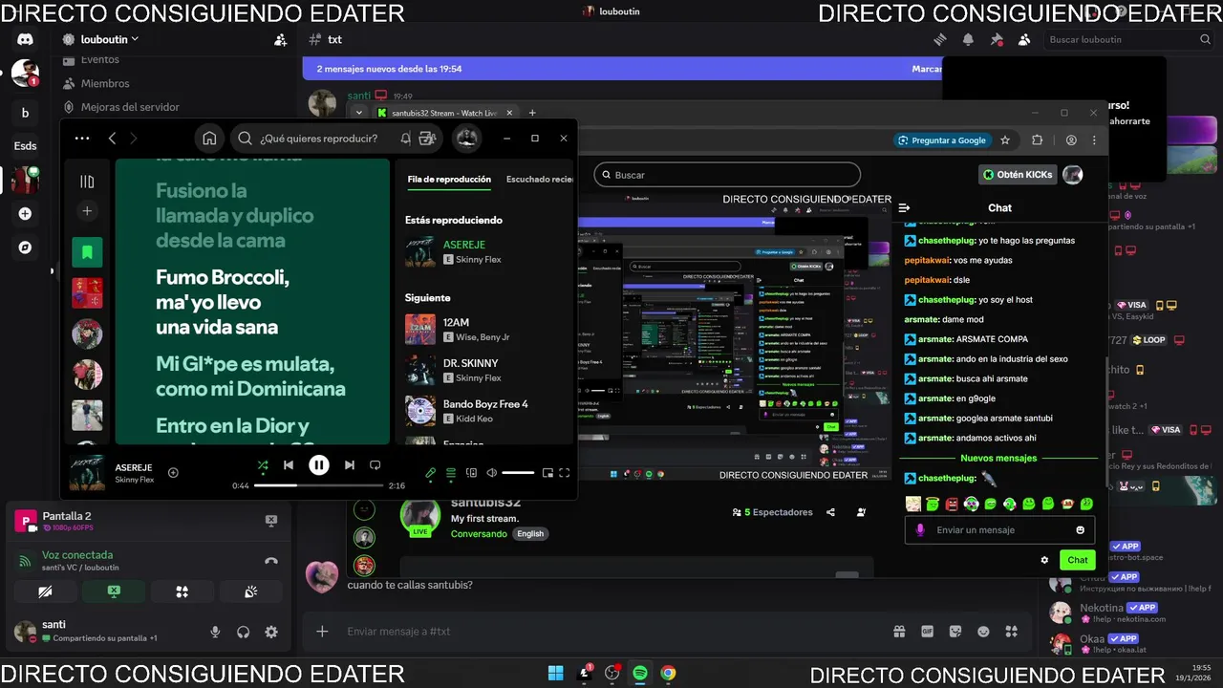Pause playback in Spotify

point(319,465)
